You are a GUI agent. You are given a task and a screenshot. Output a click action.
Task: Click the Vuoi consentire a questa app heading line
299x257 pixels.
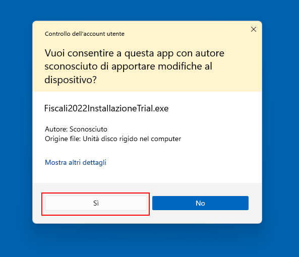tap(135, 53)
